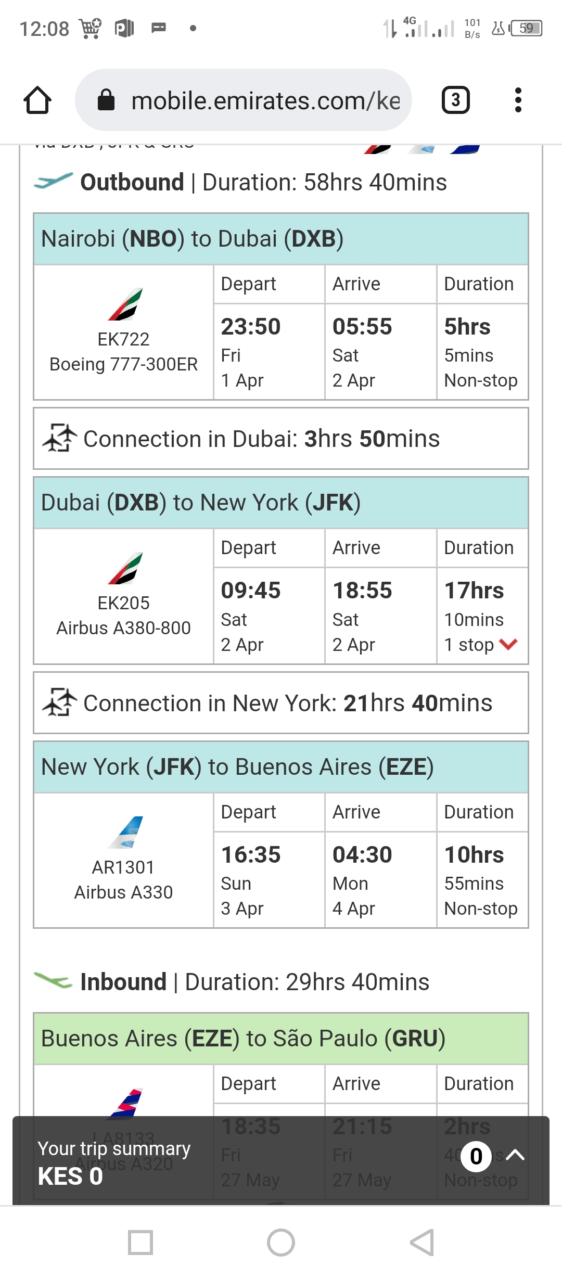This screenshot has height=1280, width=562.
Task: Tap the Connection in New York transfer icon
Action: click(60, 702)
